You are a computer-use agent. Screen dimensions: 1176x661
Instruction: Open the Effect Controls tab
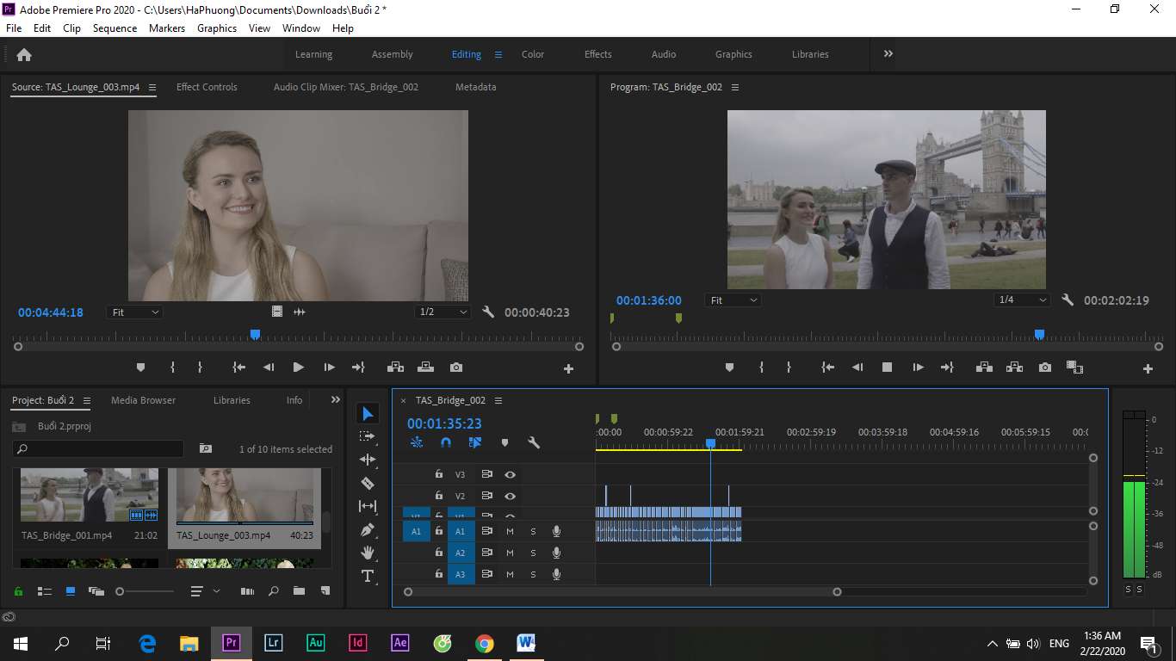[207, 87]
